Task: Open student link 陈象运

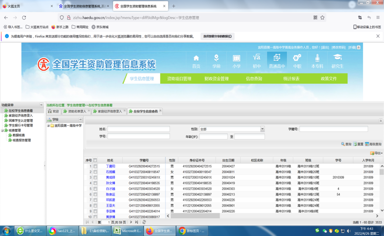Action: click(x=110, y=194)
